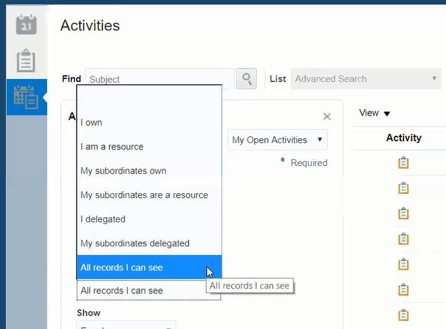The height and width of the screenshot is (329, 446).
Task: Choose "I am a resource" option
Action: click(112, 147)
